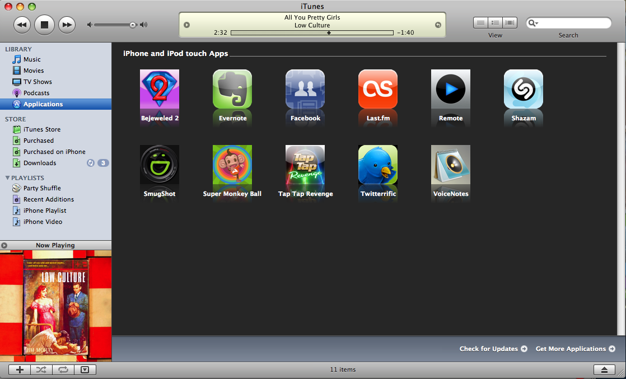This screenshot has width=626, height=379.
Task: Click the eject disc button
Action: pos(604,370)
